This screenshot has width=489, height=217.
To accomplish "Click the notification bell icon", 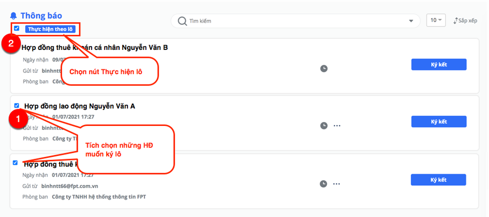I will [13, 15].
